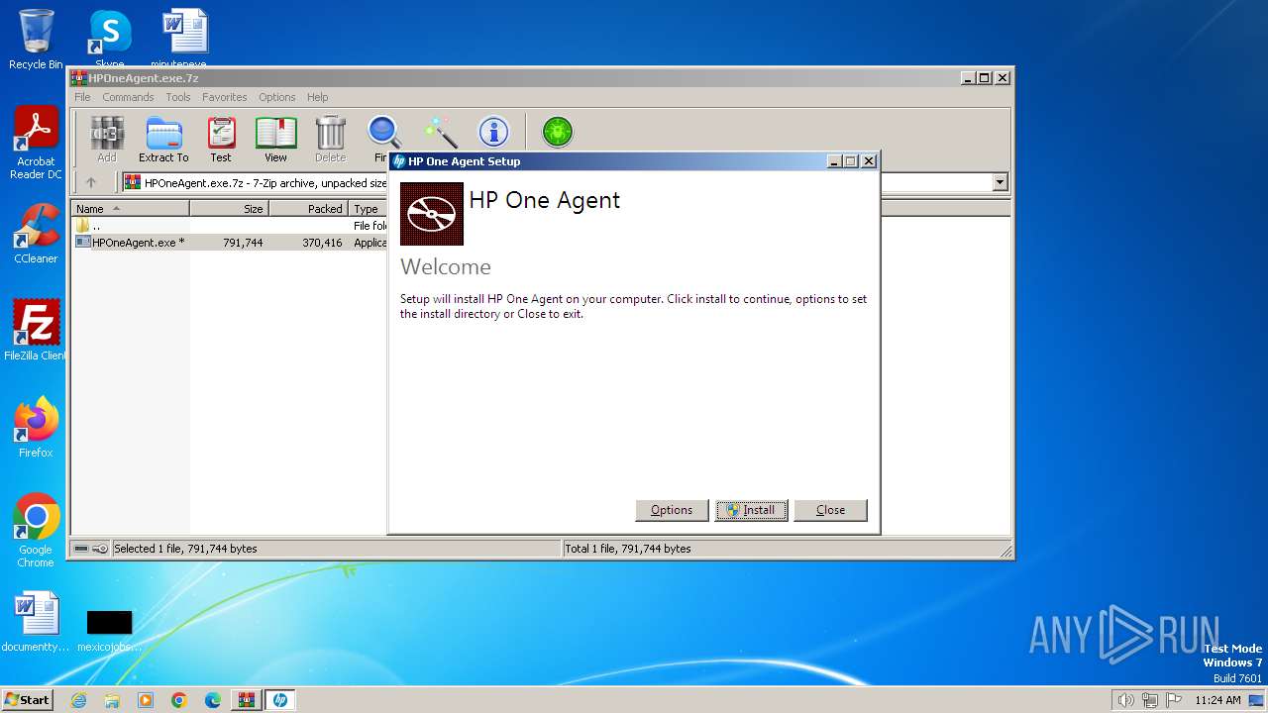The width and height of the screenshot is (1268, 713).
Task: Open the Favorites menu
Action: point(225,97)
